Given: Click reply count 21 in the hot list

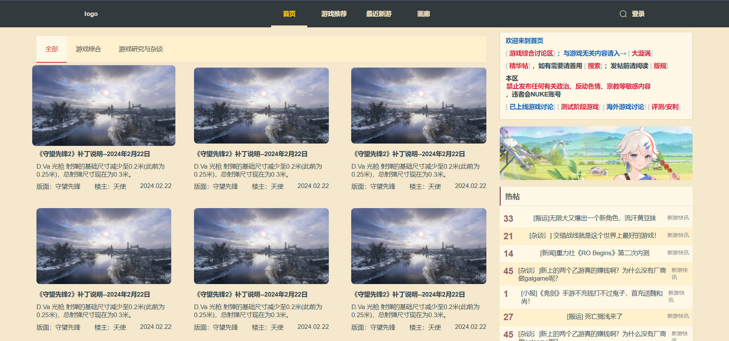Looking at the screenshot, I should (x=508, y=236).
